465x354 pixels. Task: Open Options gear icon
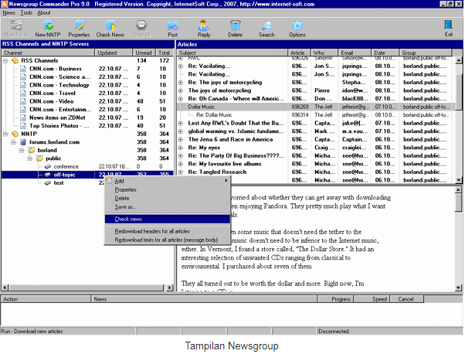pyautogui.click(x=297, y=26)
